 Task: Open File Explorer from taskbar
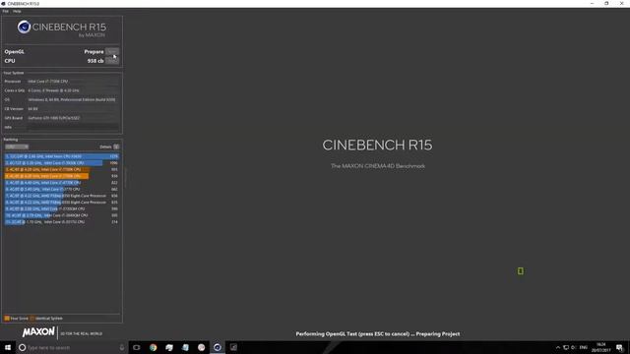click(x=169, y=347)
